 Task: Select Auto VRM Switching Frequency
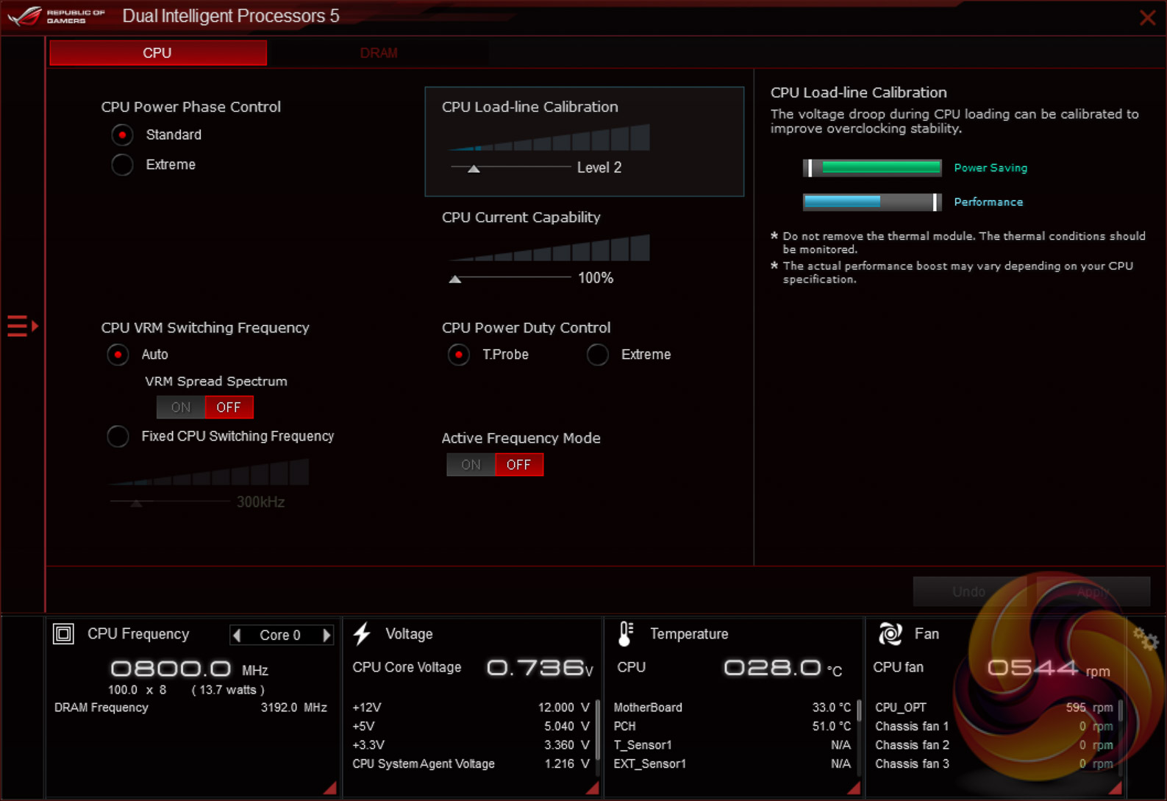(118, 355)
